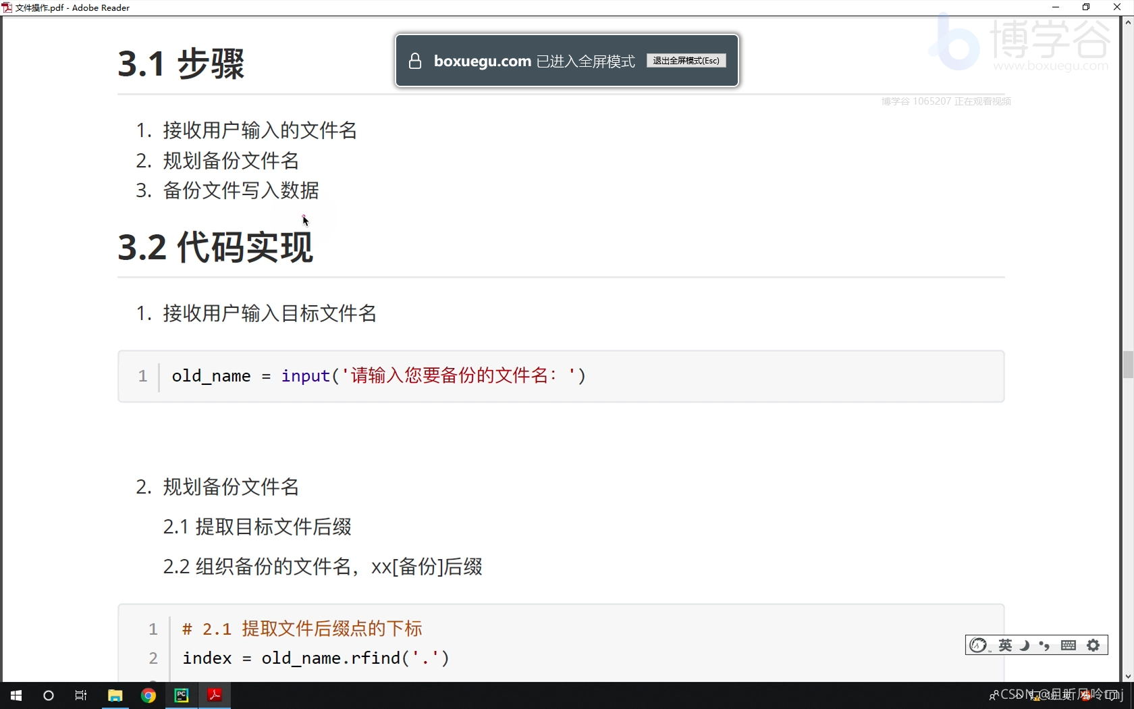1134x709 pixels.
Task: Click the old_name = input code line
Action: pos(379,375)
